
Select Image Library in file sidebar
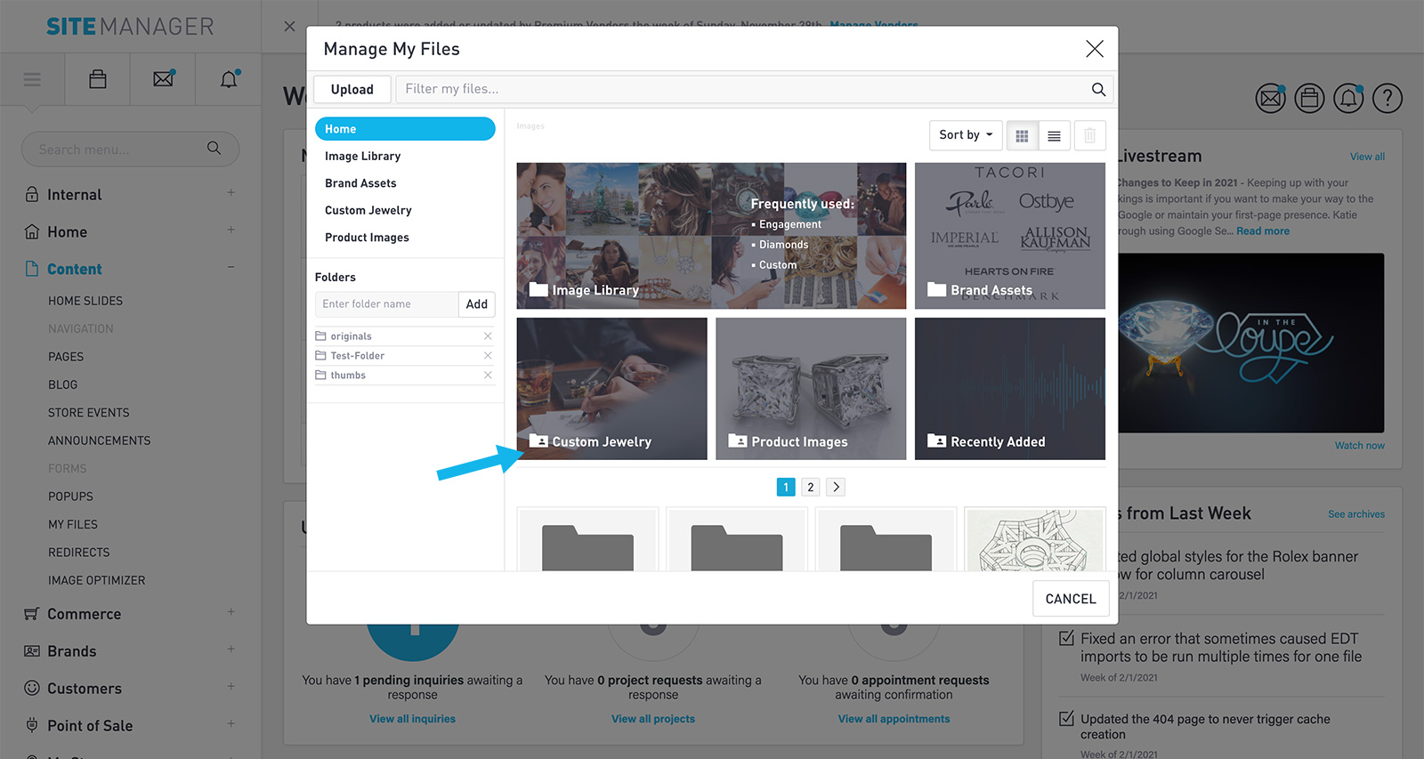click(362, 157)
